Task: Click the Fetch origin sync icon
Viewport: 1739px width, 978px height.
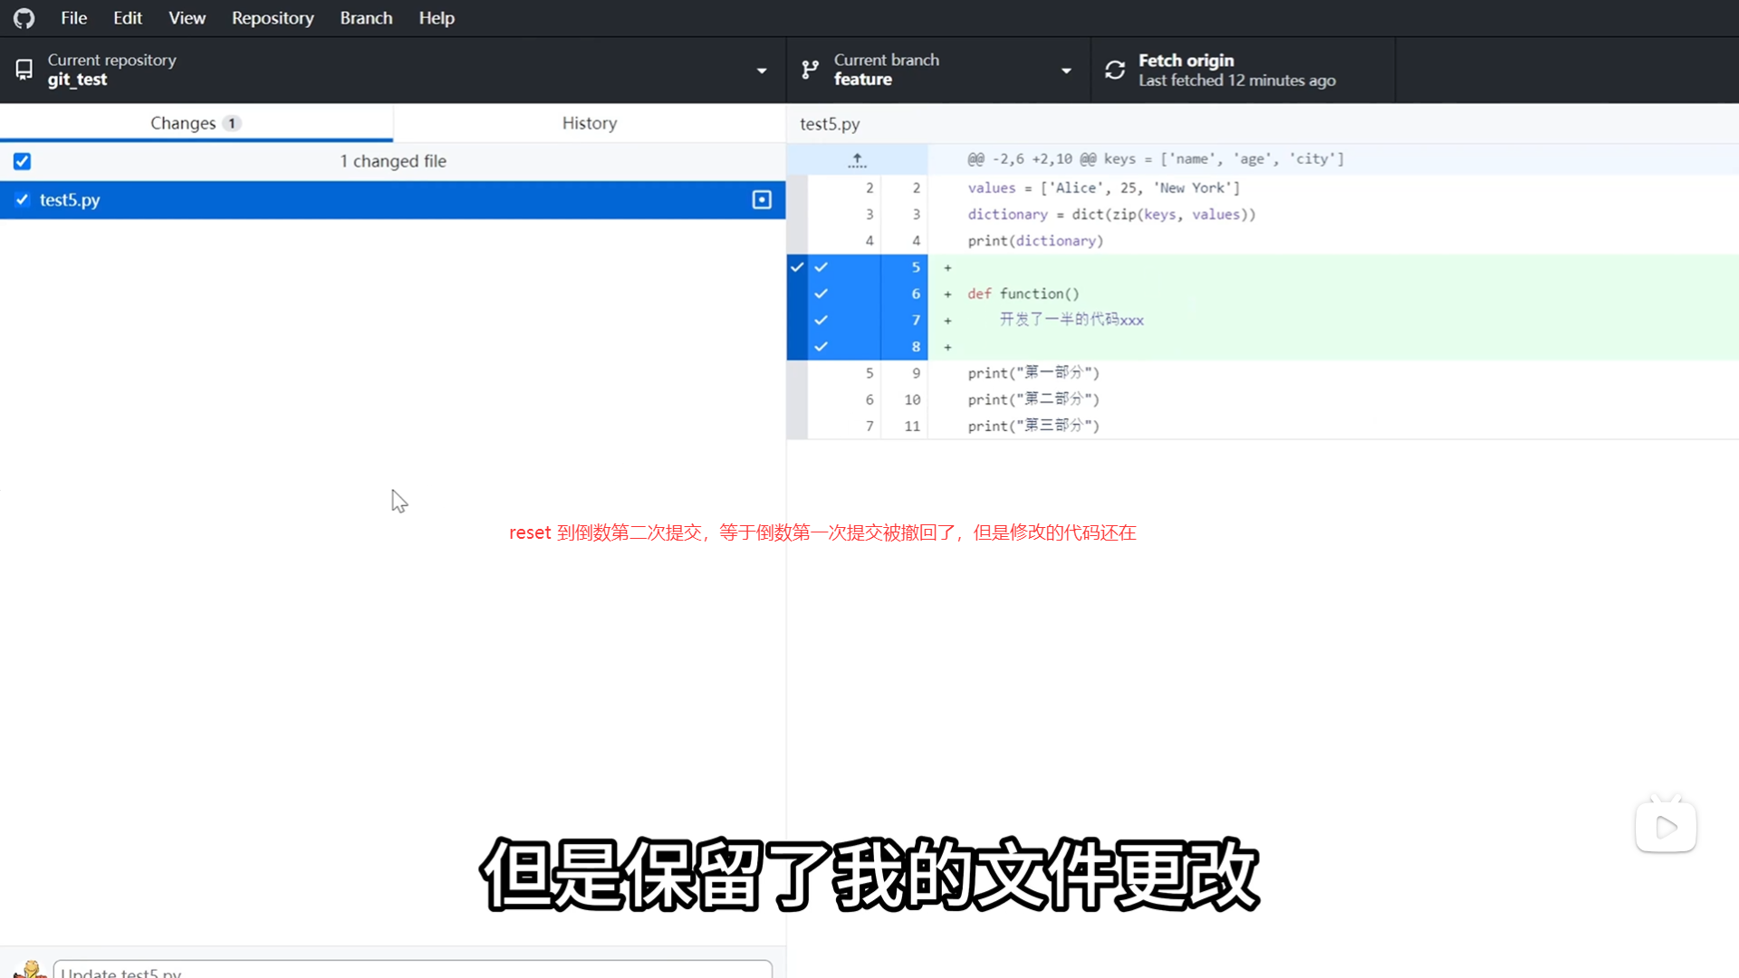Action: [1115, 70]
